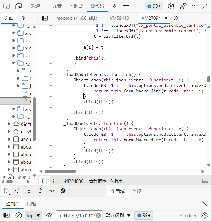The height and width of the screenshot is (222, 212).
Task: Resume script execution button
Action: click(6, 191)
